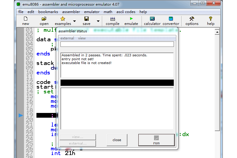Open the file menu
This screenshot has width=237, height=158.
21,12
